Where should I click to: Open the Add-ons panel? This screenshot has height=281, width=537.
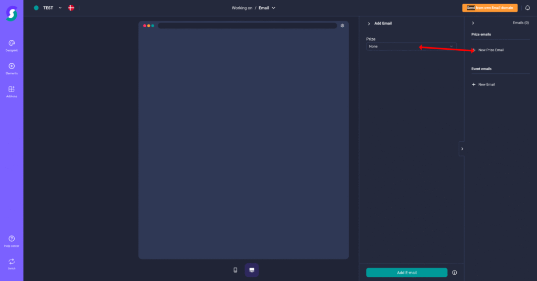click(12, 92)
